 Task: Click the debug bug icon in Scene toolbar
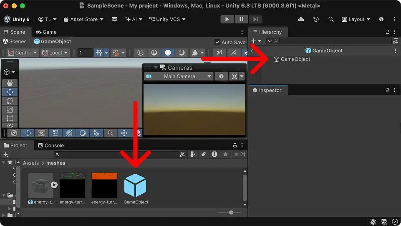195,53
